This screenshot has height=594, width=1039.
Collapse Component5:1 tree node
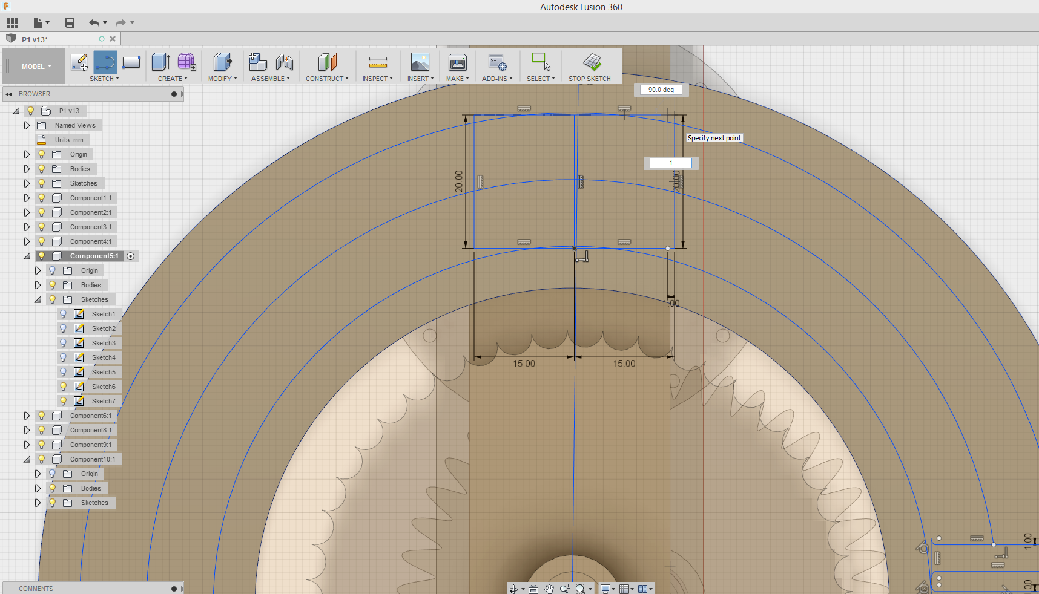pos(27,256)
